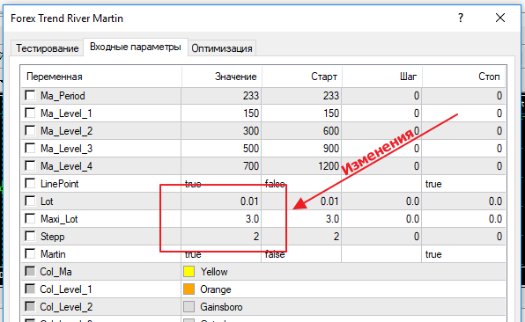Check the Ma_Level_3 checkbox
This screenshot has height=322, width=525.
30,148
